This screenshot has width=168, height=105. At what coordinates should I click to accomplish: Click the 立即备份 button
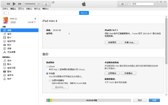112,73
